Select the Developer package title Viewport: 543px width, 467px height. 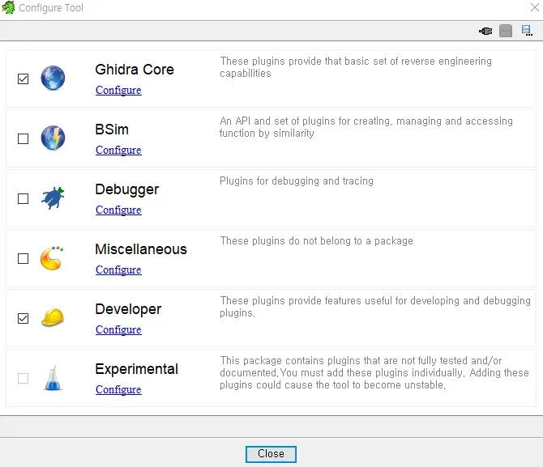(128, 309)
